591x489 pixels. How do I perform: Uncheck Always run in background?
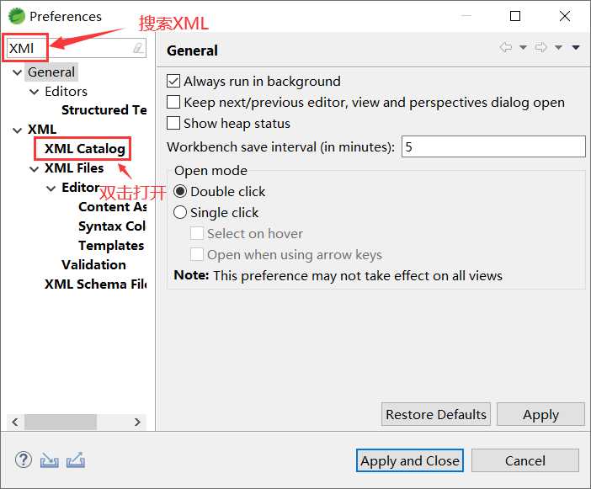[x=173, y=81]
